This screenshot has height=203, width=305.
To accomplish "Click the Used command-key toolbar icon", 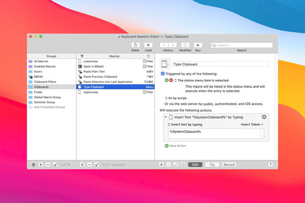I will point(148,45).
